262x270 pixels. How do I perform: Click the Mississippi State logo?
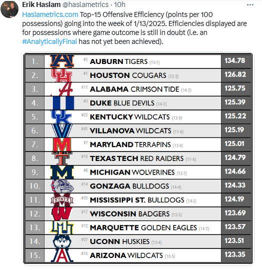pos(62,200)
